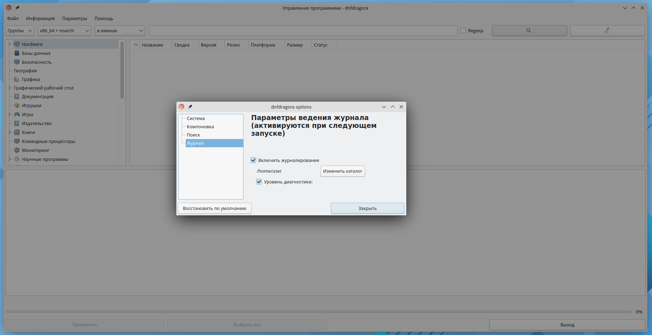Click the progress bar at the bottom
This screenshot has height=335, width=652.
point(319,312)
